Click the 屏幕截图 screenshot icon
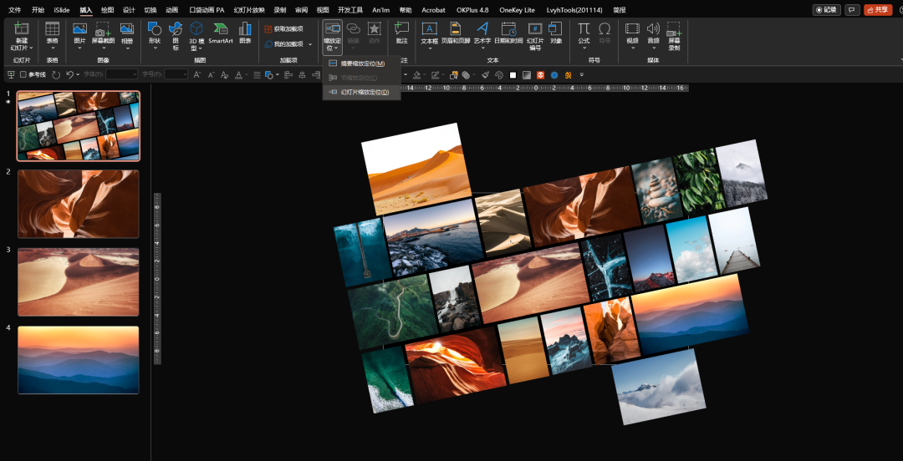 103,28
